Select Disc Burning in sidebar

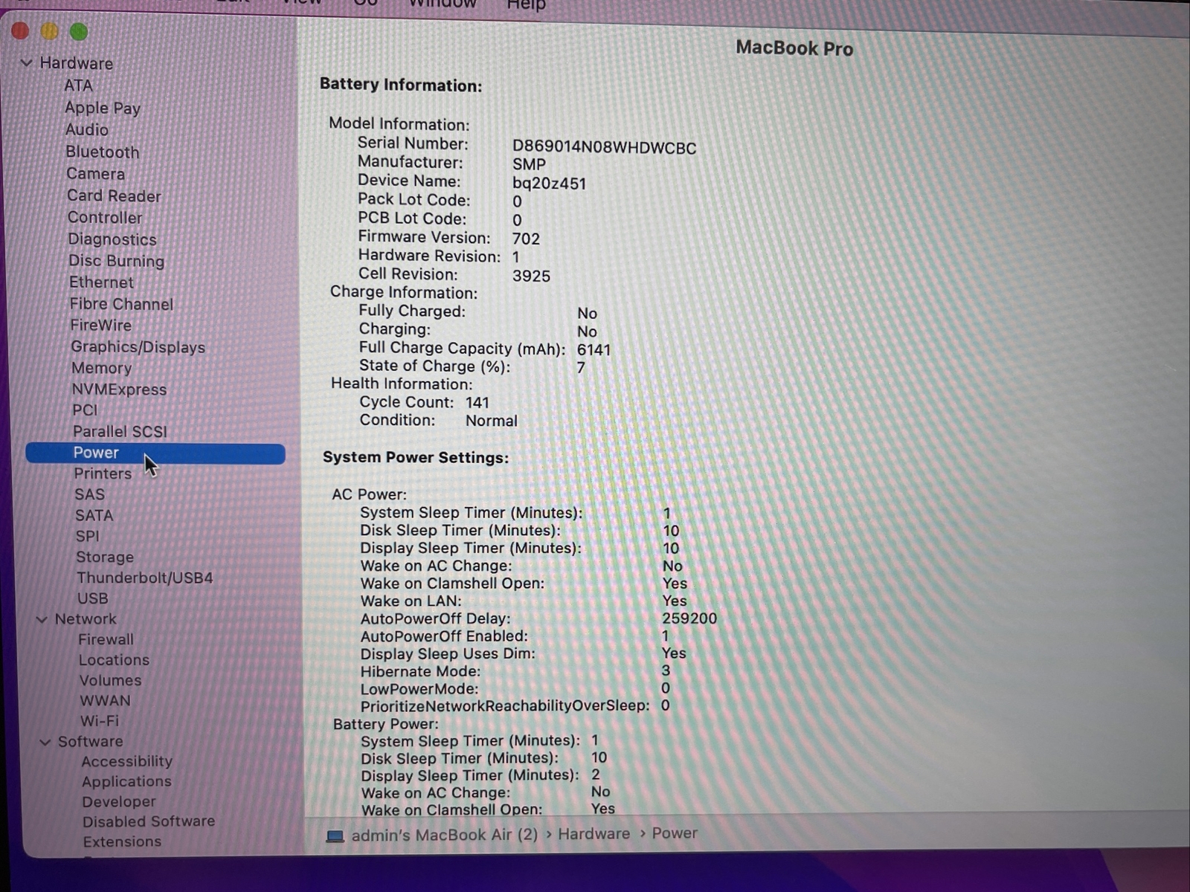117,261
